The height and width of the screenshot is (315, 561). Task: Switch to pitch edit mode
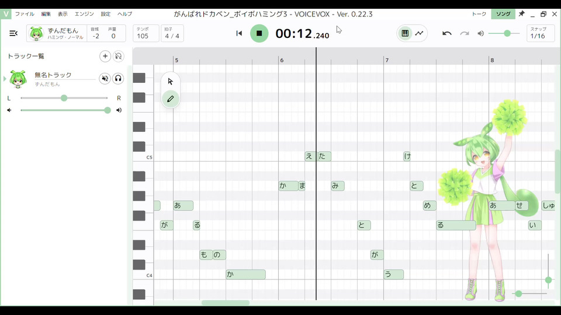click(x=419, y=33)
